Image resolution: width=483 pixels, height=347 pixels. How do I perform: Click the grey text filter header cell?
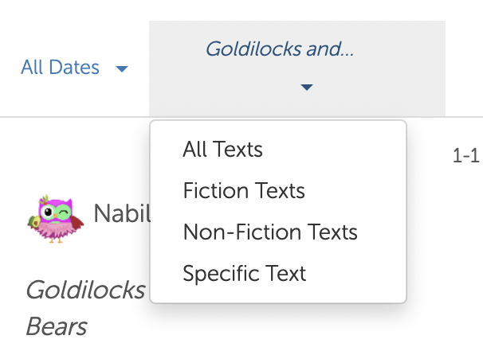[297, 68]
